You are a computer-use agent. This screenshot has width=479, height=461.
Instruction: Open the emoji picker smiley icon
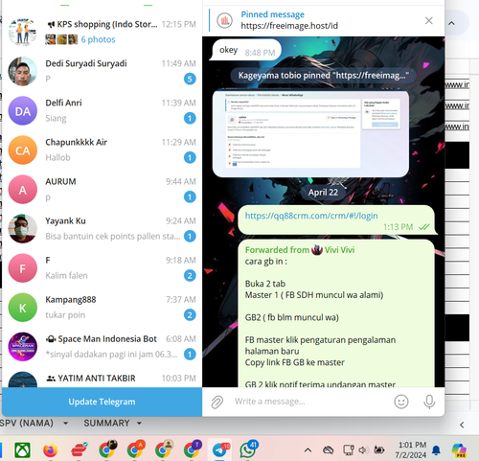(x=401, y=402)
